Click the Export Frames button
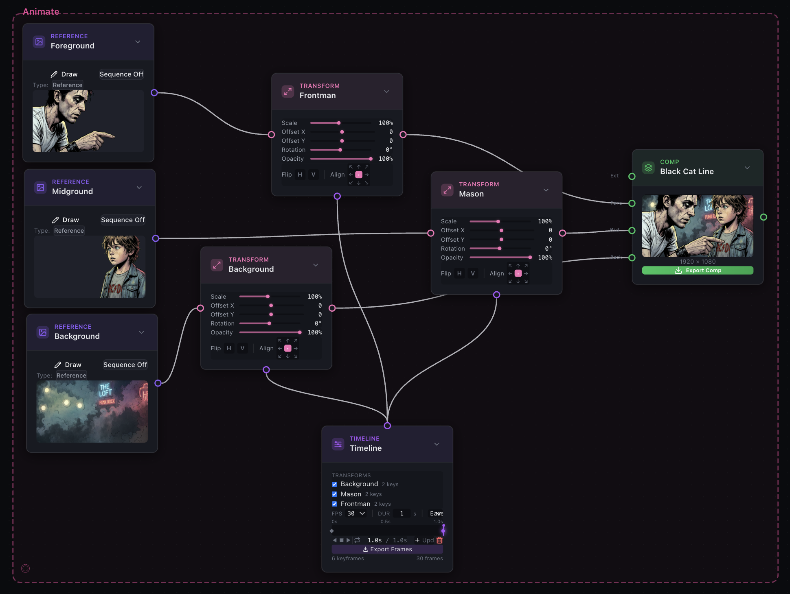 (x=387, y=549)
